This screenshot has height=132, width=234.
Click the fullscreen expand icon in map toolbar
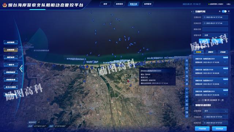pos(187,109)
